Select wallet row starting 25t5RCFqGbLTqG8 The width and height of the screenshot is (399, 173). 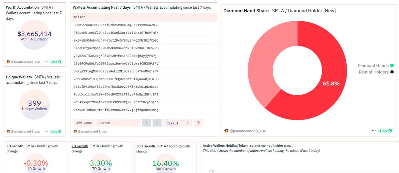coord(144,63)
